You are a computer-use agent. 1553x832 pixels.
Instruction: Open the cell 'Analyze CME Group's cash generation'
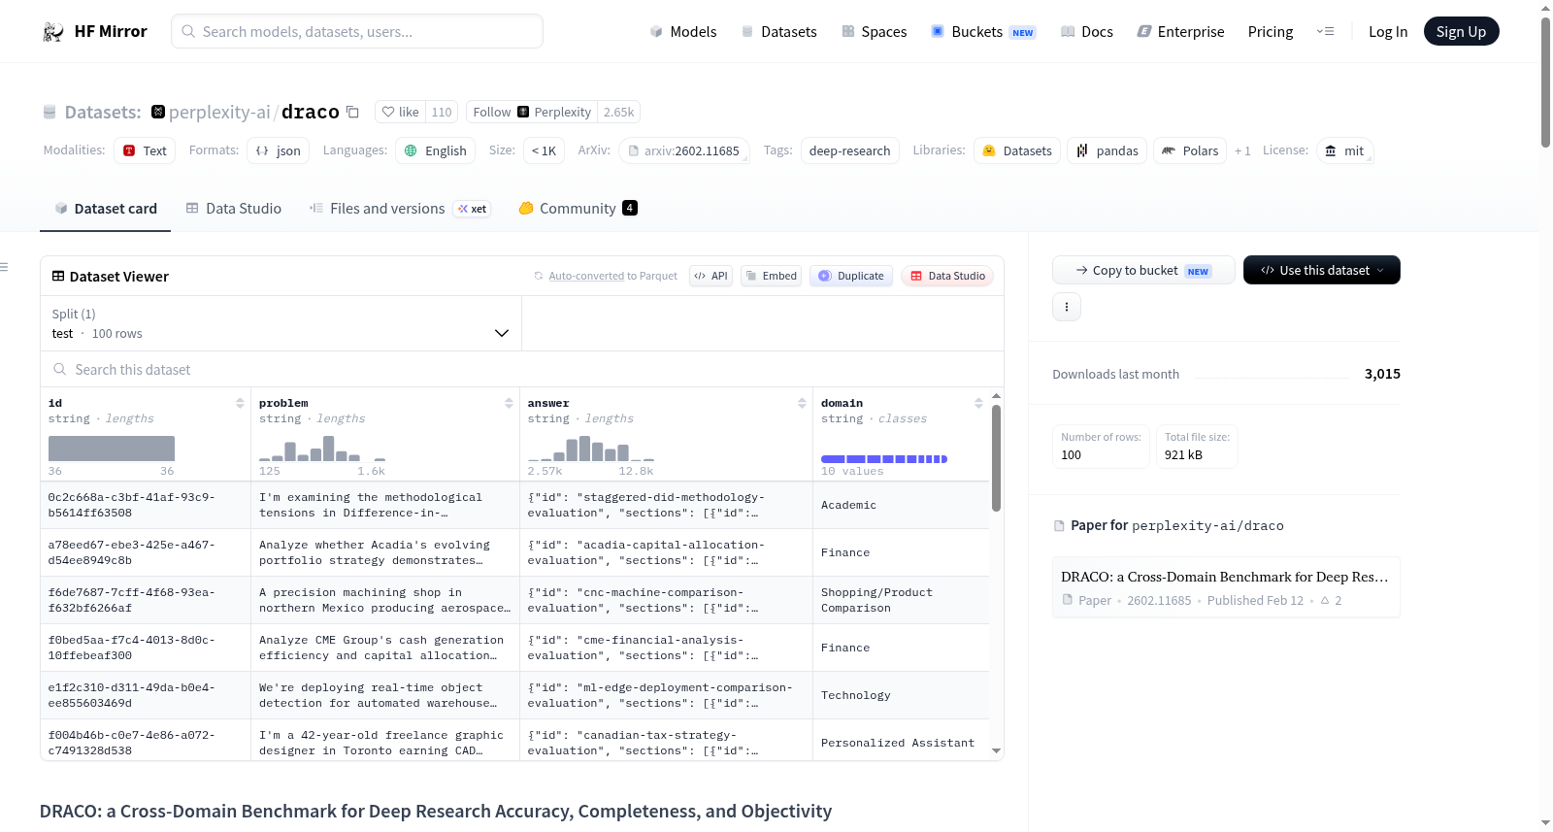point(384,648)
